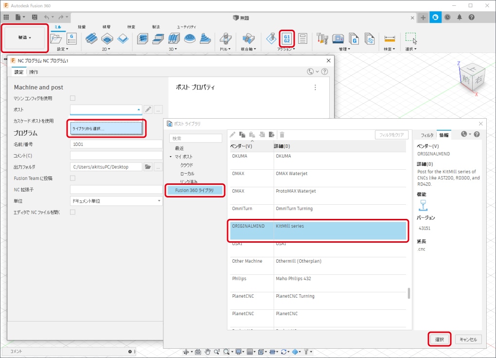Enable the マシン コンフィグを使用 checkbox
Viewport: 496px width, 358px height.
point(72,98)
